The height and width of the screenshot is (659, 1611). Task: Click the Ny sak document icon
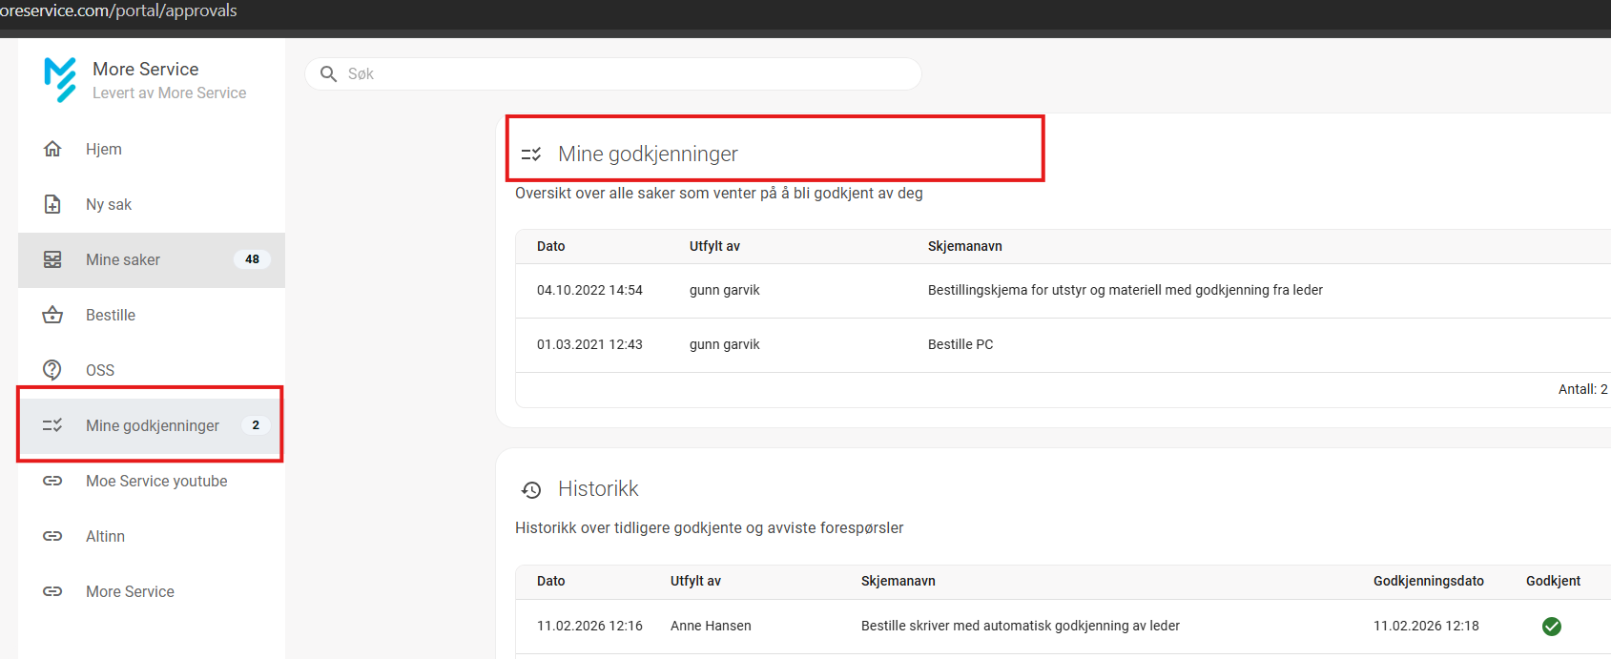52,204
